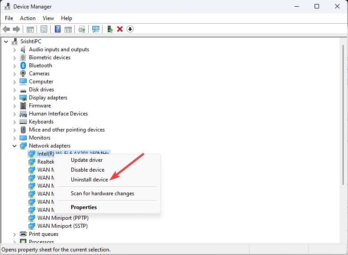The image size is (348, 255).
Task: Expand the Firmware chevron
Action: click(14, 106)
